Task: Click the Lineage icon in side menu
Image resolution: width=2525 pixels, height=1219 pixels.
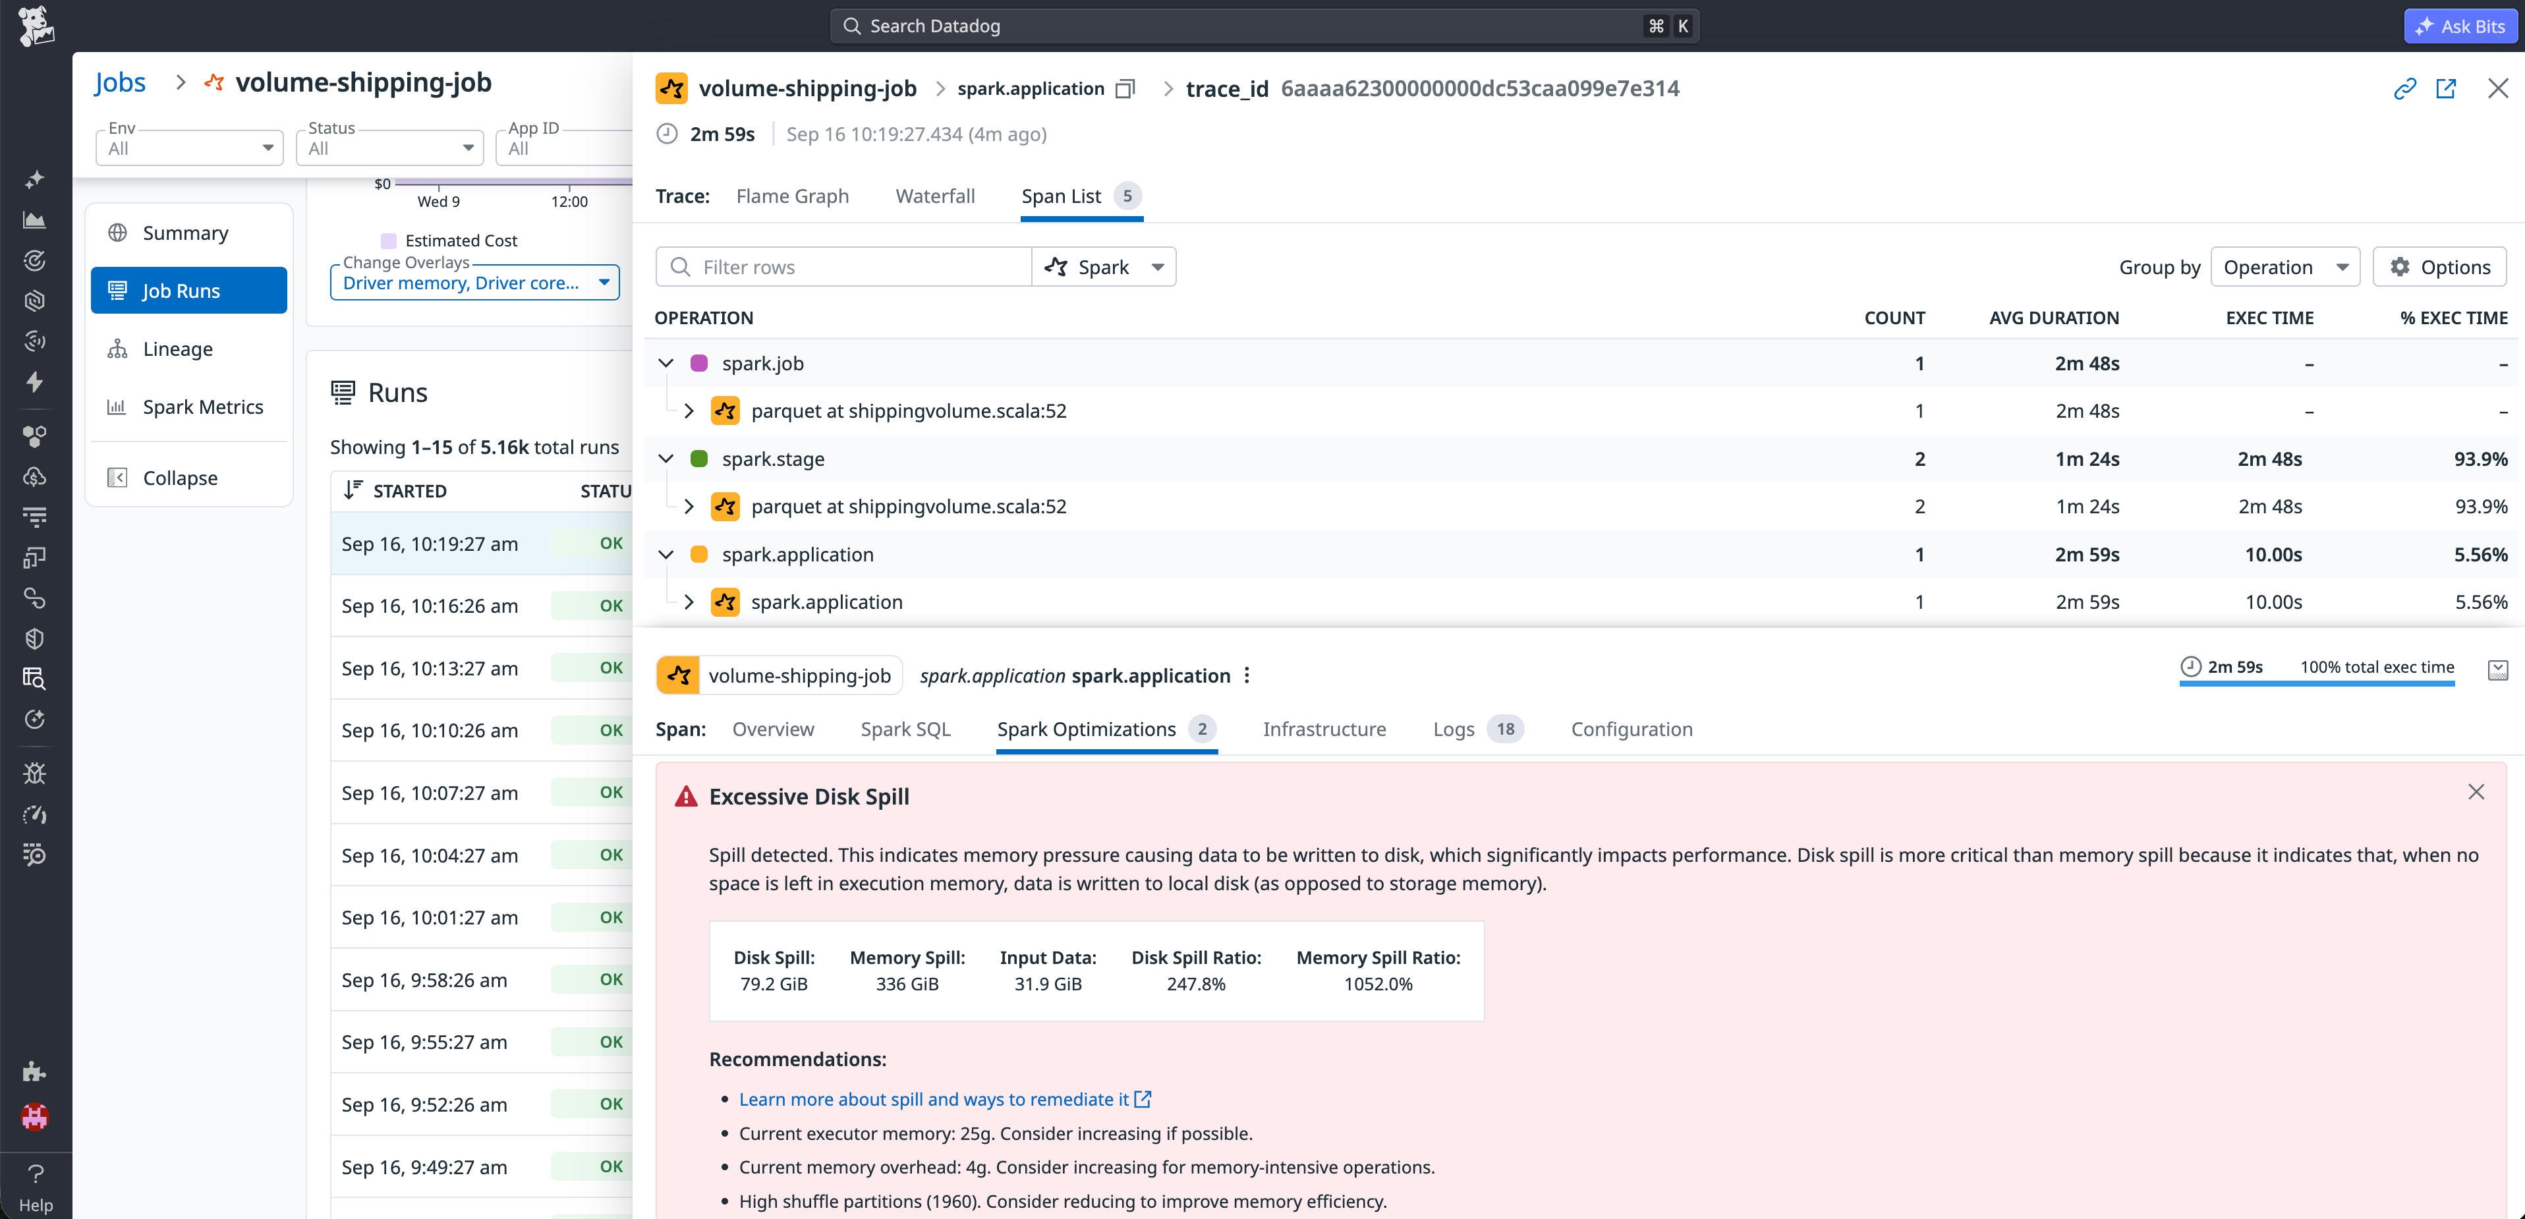Action: [x=117, y=349]
